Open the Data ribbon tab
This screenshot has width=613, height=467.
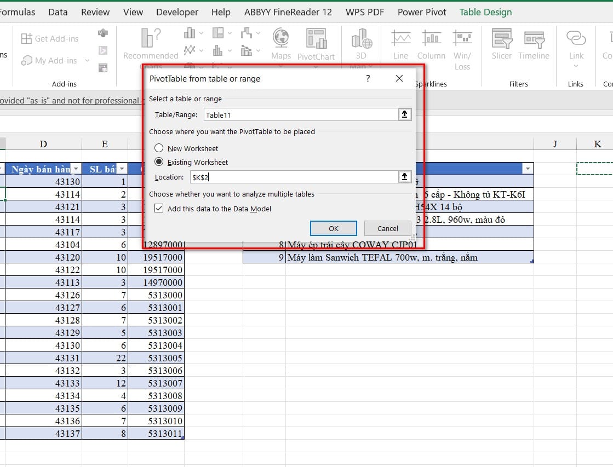[x=58, y=12]
